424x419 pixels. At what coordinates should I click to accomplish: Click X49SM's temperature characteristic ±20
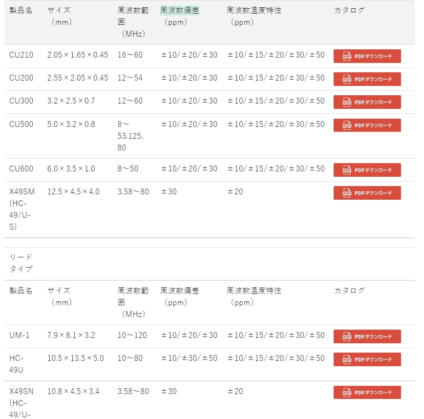click(235, 191)
